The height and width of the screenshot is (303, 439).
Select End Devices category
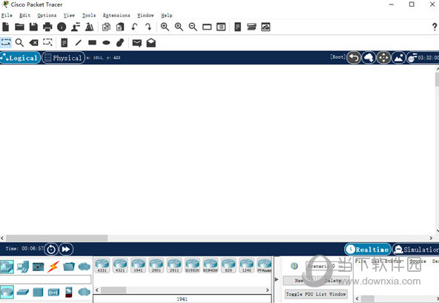[23, 267]
